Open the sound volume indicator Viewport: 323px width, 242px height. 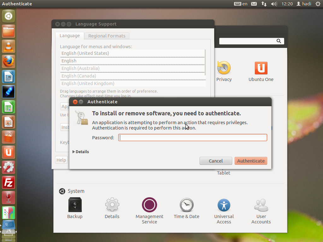point(274,4)
